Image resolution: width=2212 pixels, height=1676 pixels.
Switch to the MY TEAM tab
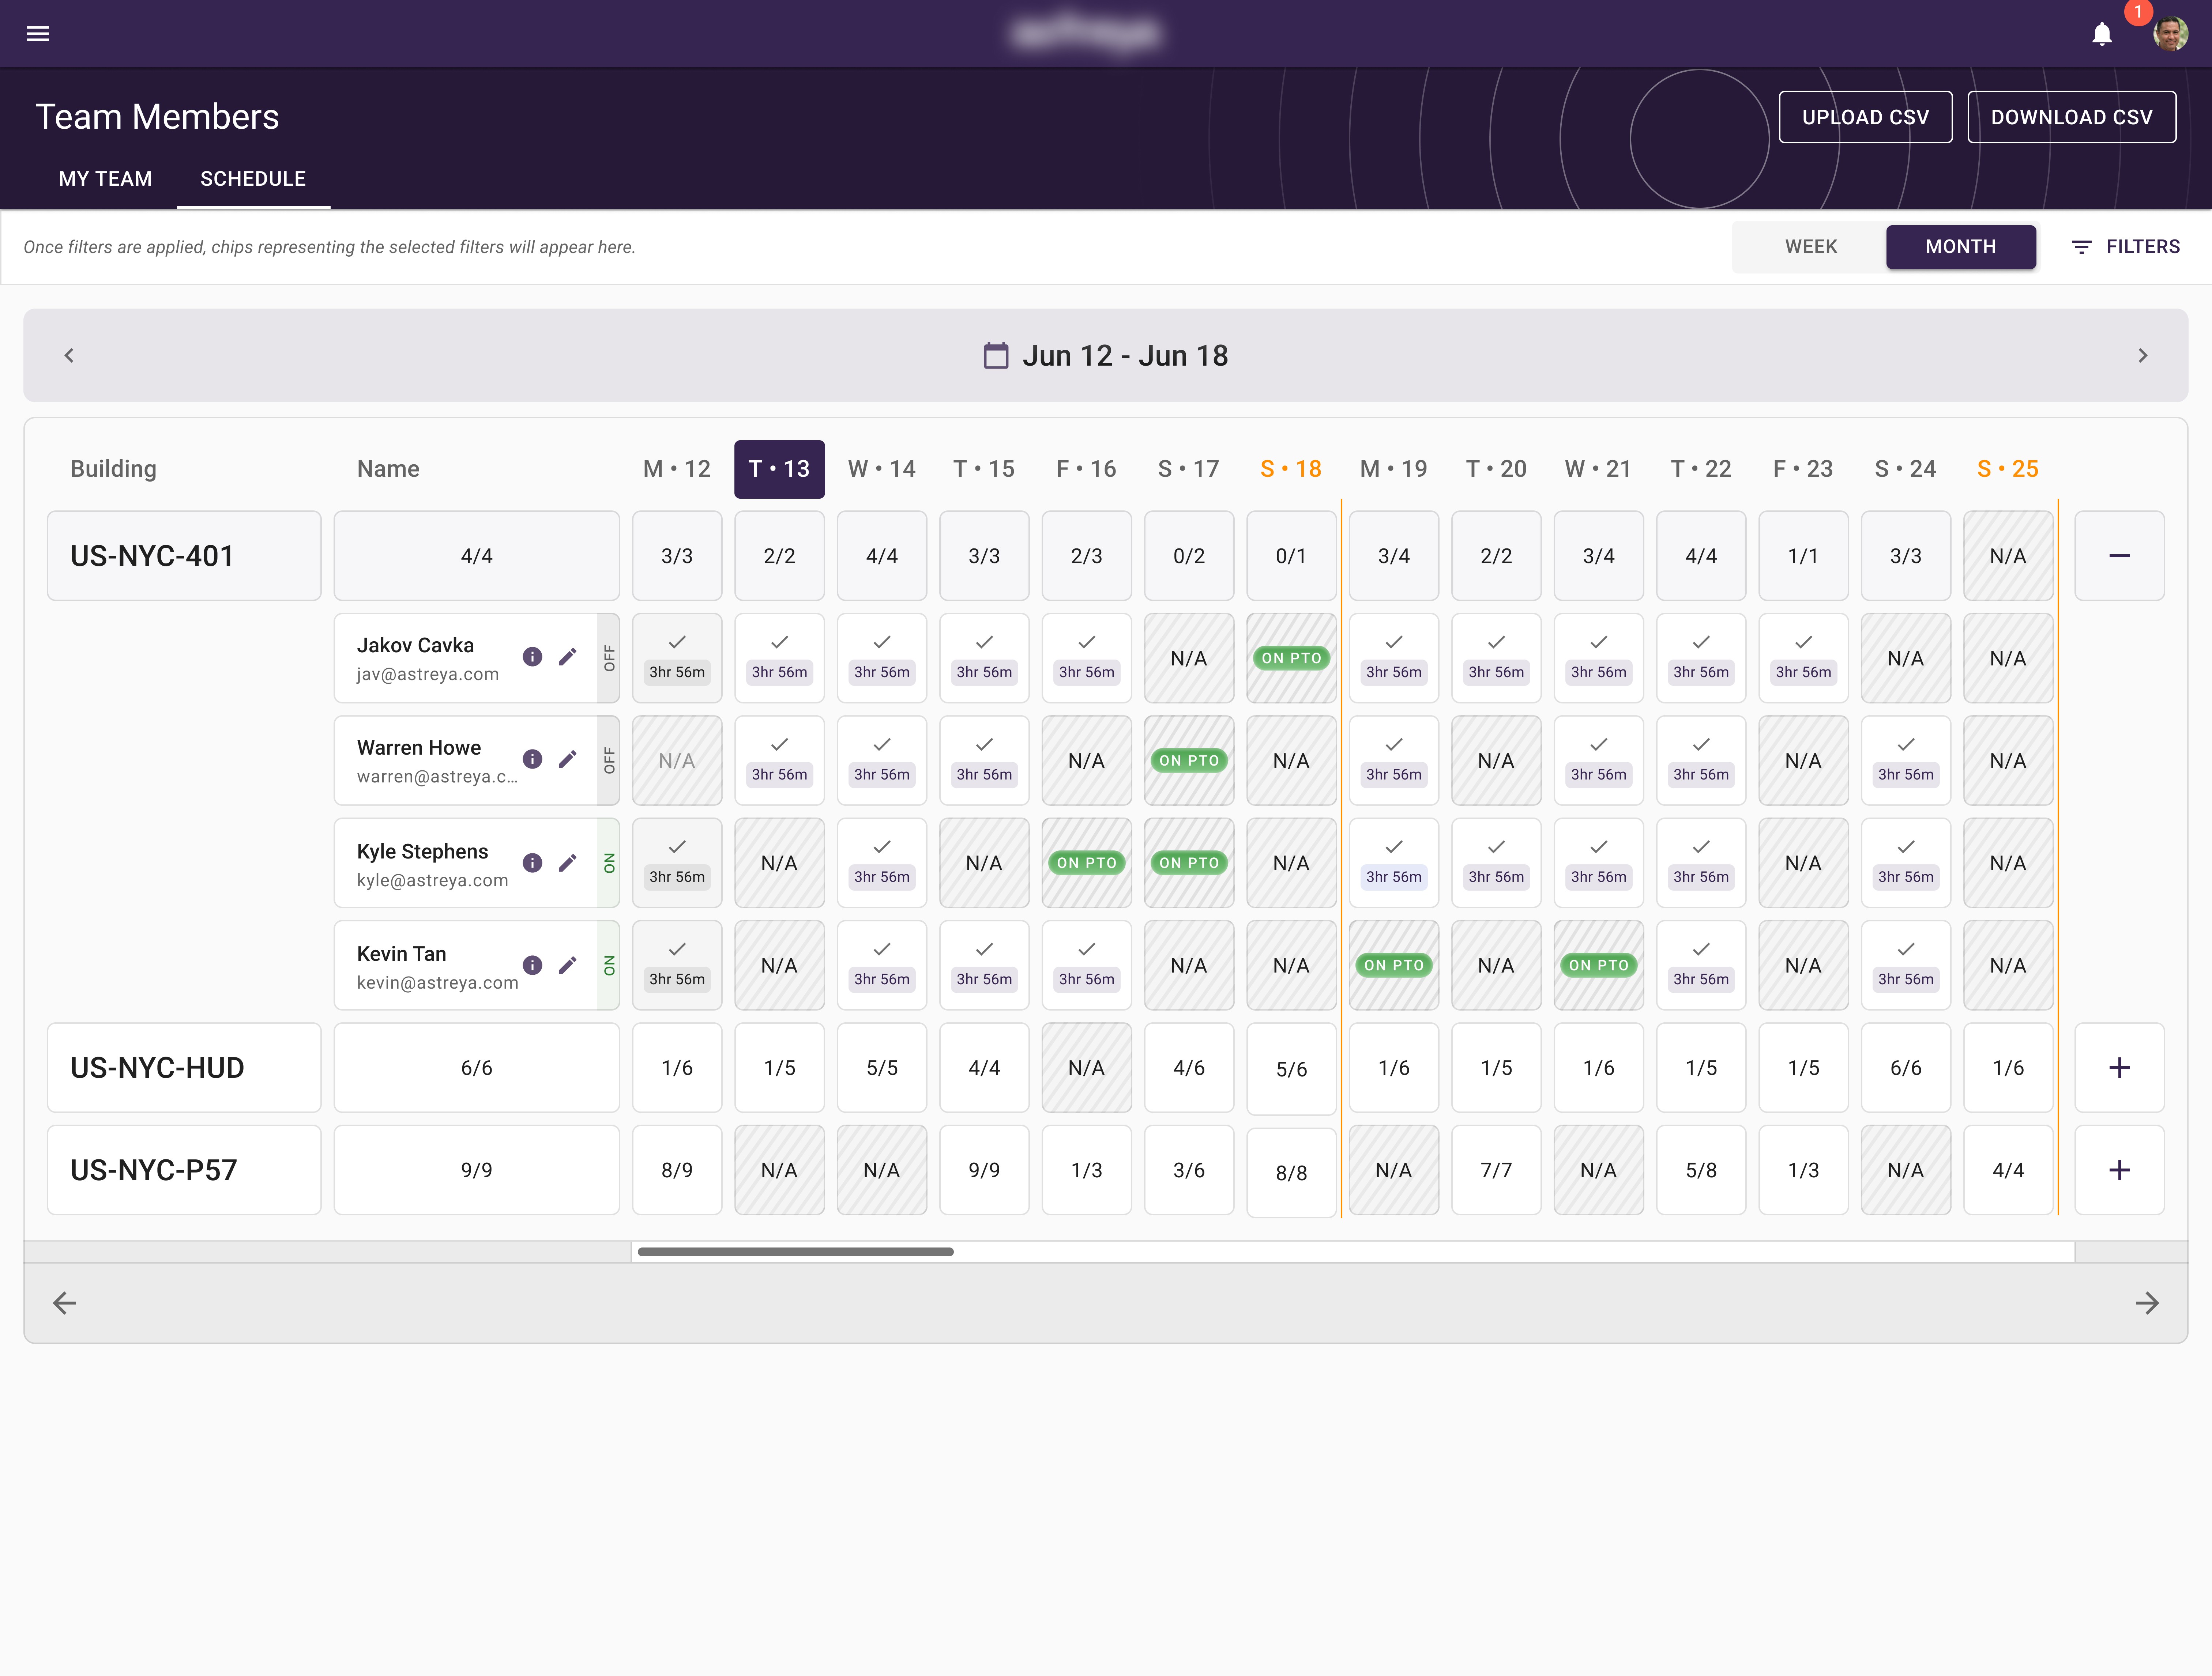coord(105,179)
